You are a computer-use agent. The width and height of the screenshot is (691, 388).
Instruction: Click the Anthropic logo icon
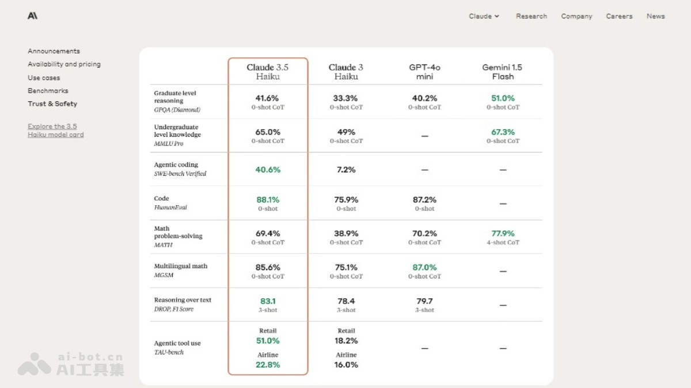32,16
